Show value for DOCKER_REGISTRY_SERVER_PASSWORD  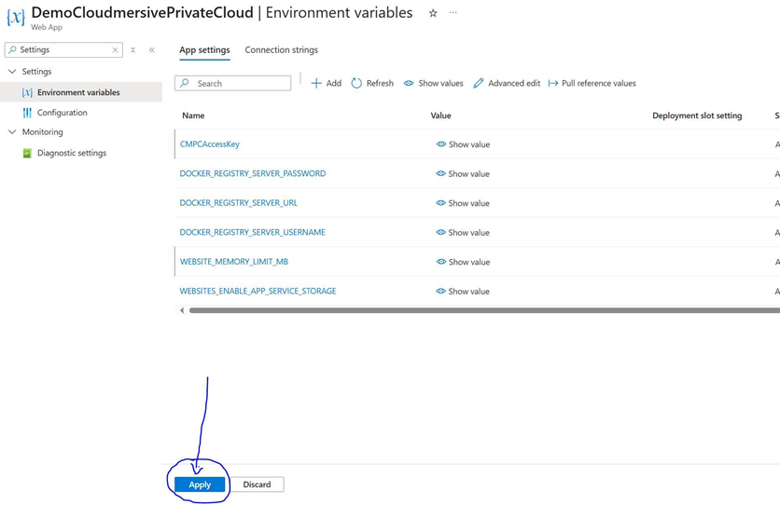point(463,174)
